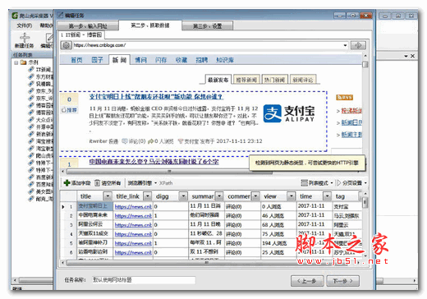Open the 支付宝明日上线 article headline link
Screen dimensions: 427x299
click(156, 97)
